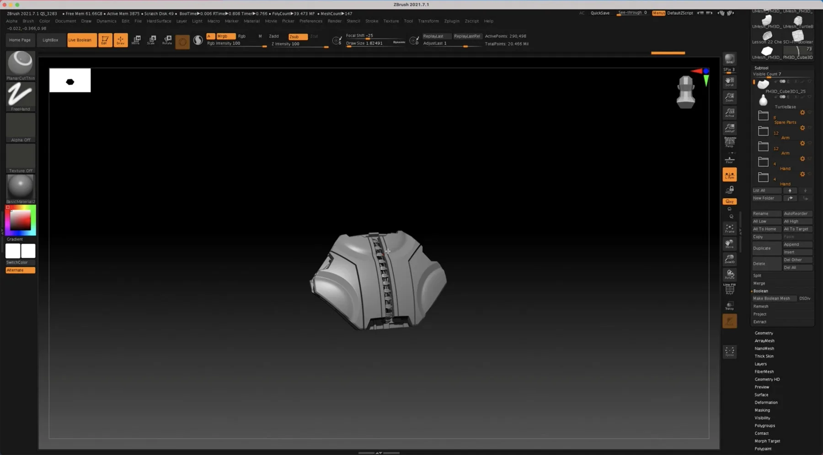823x455 pixels.
Task: Click the Scroll navigation icon on right shelf
Action: [729, 81]
